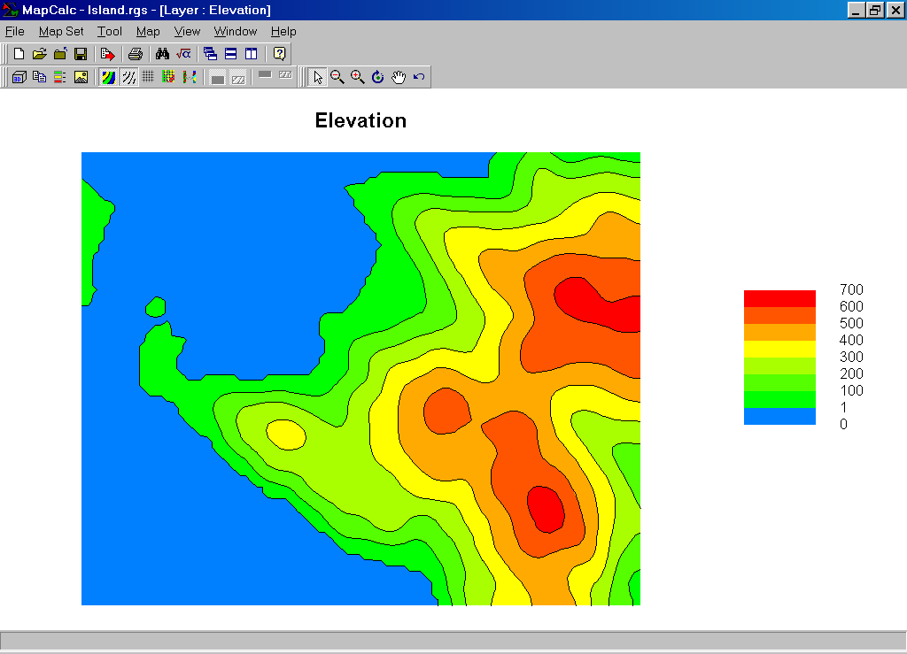
Task: Open the square-root alpha map analysis tool
Action: (183, 54)
